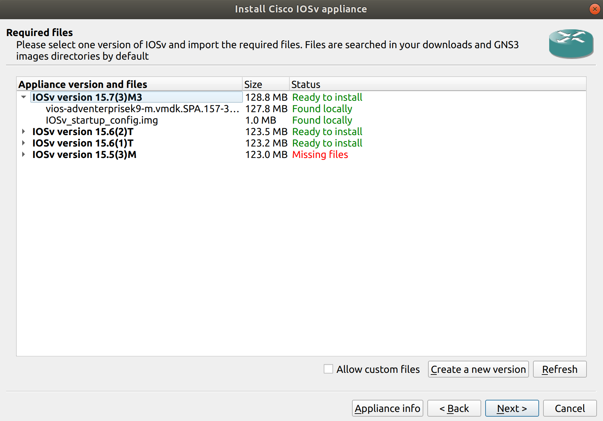603x421 pixels.
Task: Expand the IOSv version 15.5(3)M node
Action: (x=24, y=155)
